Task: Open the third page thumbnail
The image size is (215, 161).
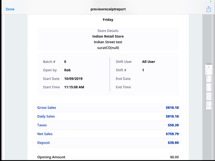Action: point(209,87)
